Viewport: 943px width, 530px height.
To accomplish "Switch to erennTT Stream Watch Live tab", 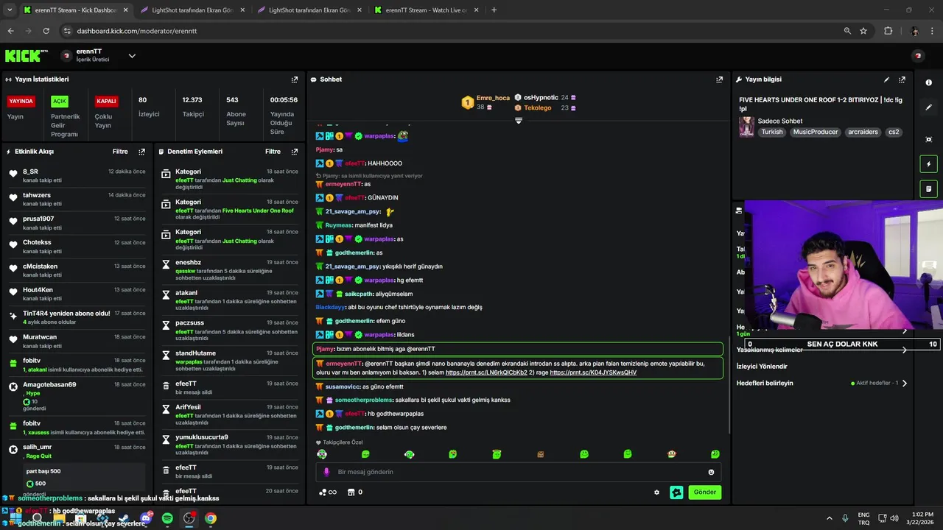I will (427, 10).
